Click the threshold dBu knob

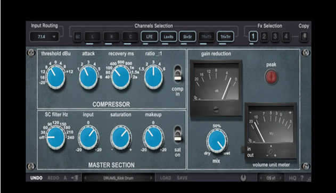56,77
